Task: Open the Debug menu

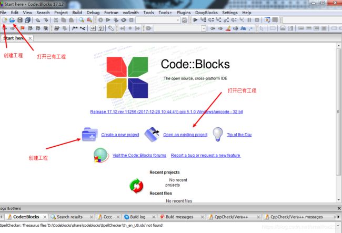Action: pyautogui.click(x=93, y=13)
